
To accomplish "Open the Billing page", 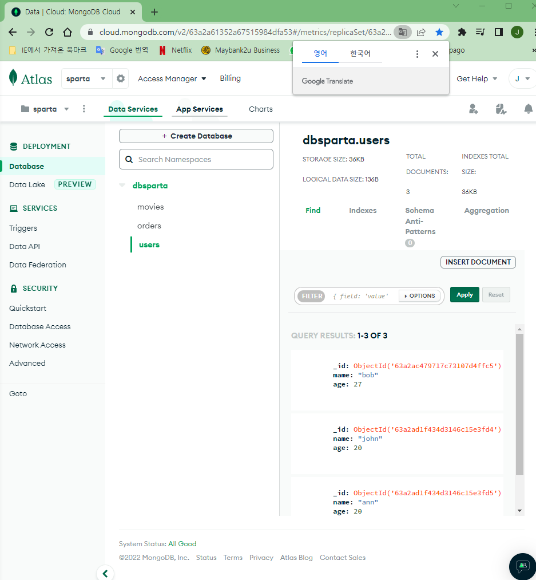I will (230, 78).
